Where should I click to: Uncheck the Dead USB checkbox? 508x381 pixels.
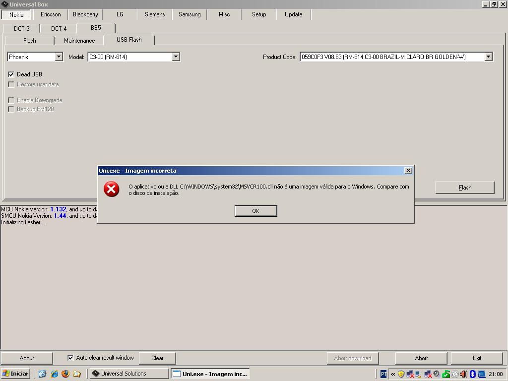(11, 74)
